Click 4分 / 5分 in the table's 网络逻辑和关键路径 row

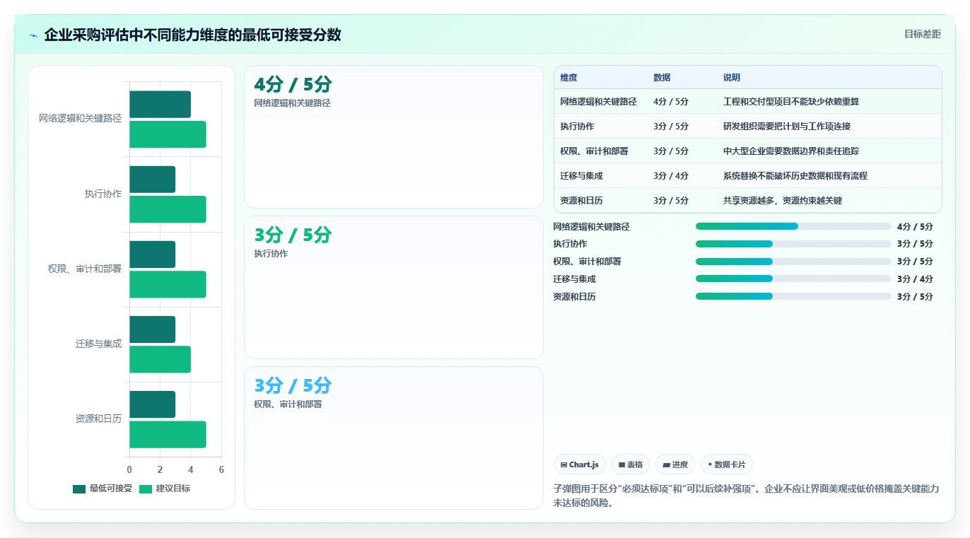tap(671, 102)
